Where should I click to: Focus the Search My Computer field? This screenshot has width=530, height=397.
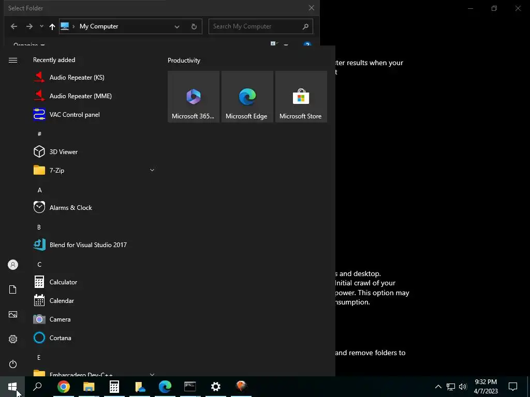[261, 26]
